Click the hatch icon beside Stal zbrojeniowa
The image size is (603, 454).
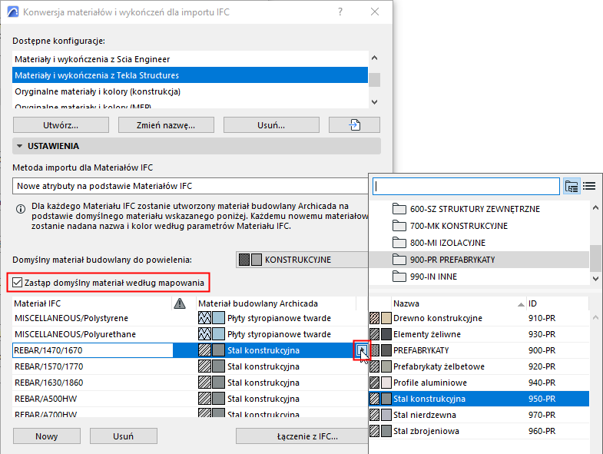click(x=374, y=431)
